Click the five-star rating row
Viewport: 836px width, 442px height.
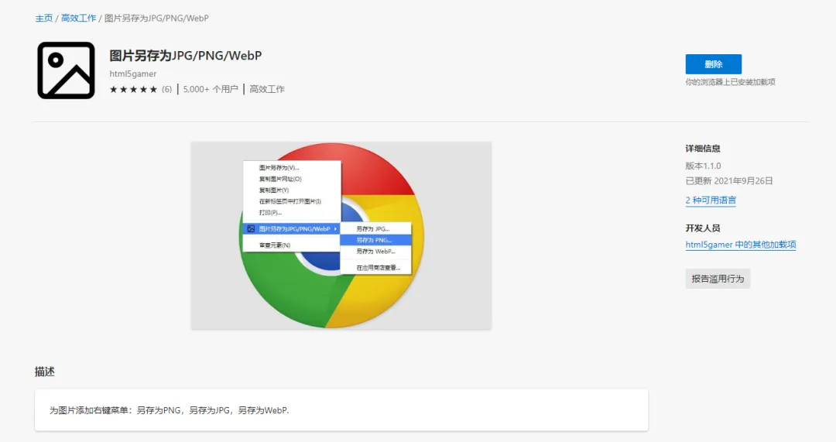click(x=133, y=89)
